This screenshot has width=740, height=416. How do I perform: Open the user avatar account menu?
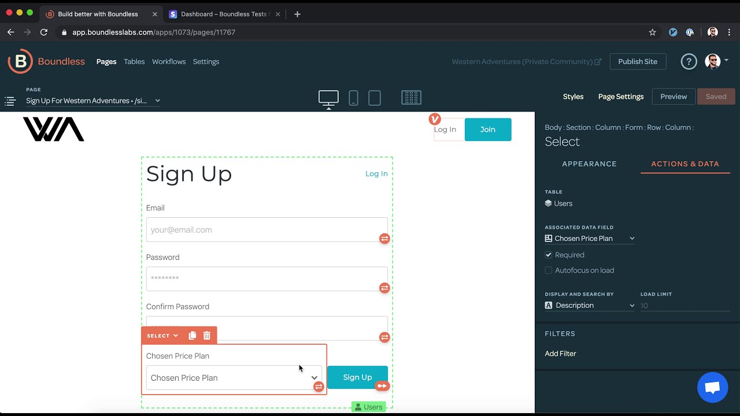tap(713, 61)
